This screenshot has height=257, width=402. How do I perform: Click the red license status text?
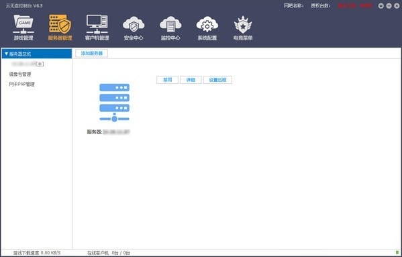coord(355,5)
